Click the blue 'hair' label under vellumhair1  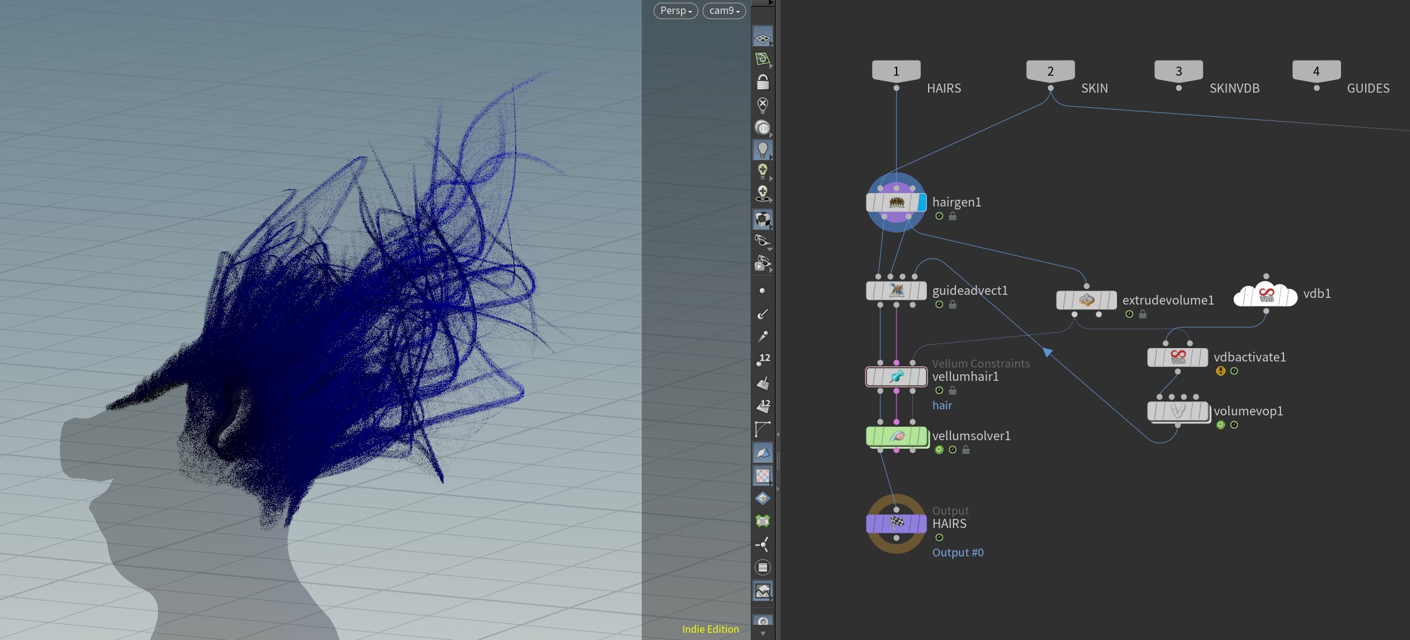click(x=942, y=406)
